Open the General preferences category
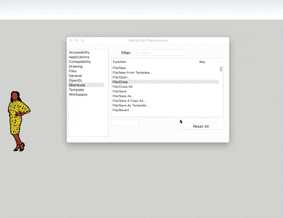 (75, 76)
